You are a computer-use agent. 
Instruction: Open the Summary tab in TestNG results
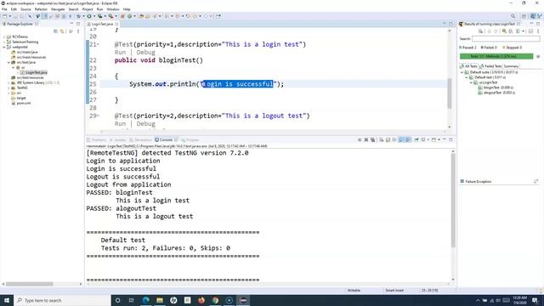click(x=511, y=66)
